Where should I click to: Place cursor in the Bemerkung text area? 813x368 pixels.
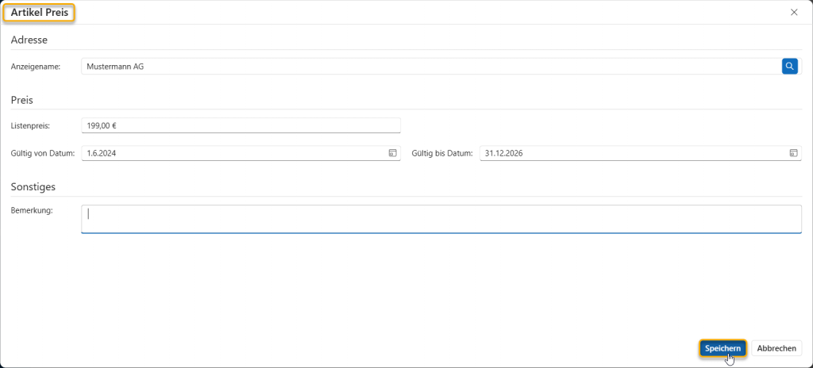(x=441, y=219)
